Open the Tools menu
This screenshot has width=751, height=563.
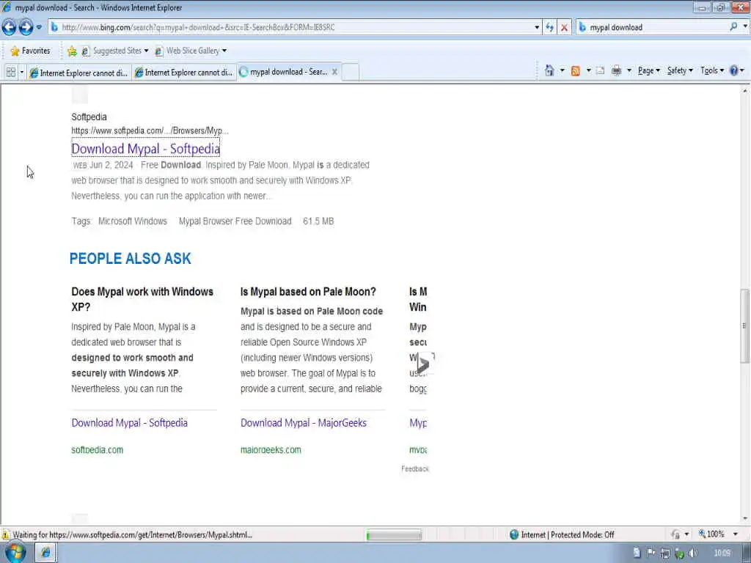pos(711,70)
